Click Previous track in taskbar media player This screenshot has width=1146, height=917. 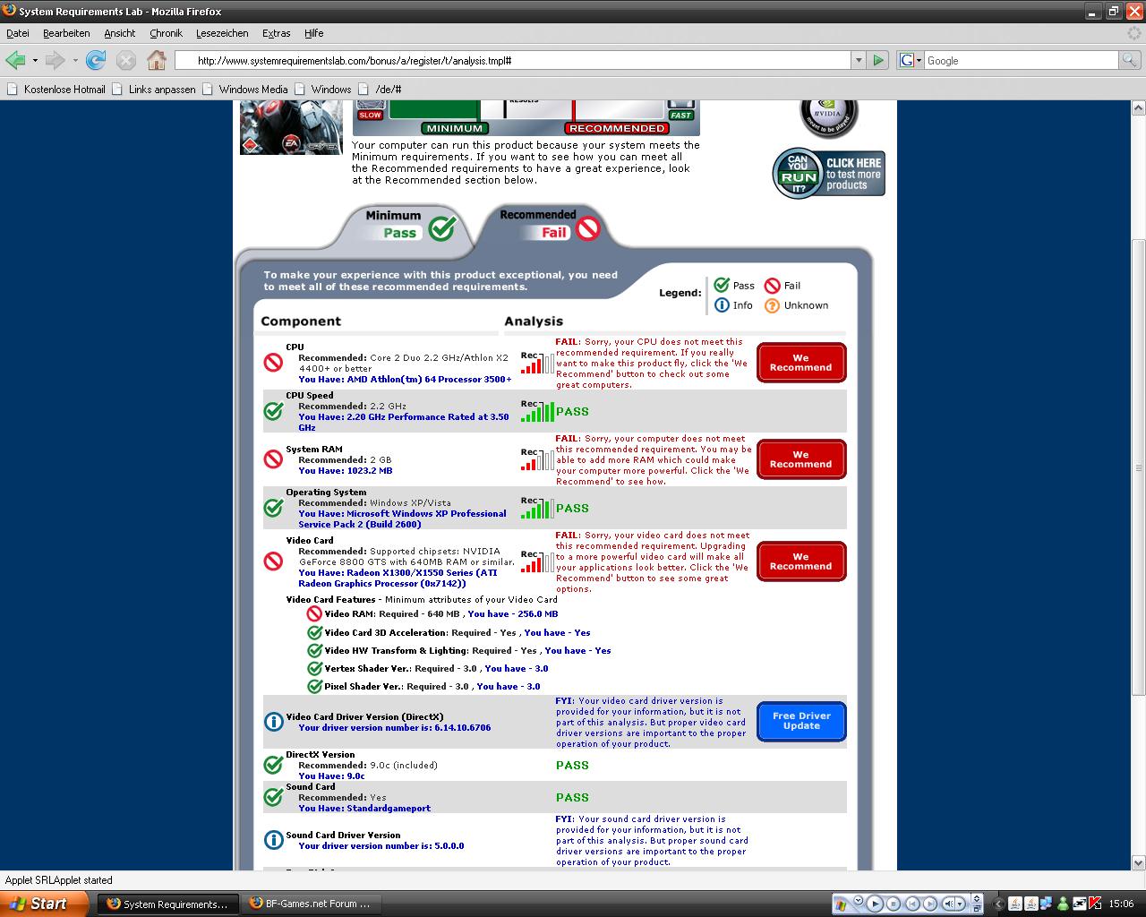[x=912, y=904]
